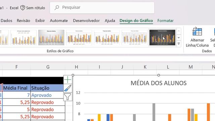
Task: Open the Ajuda tab
Action: (110, 21)
